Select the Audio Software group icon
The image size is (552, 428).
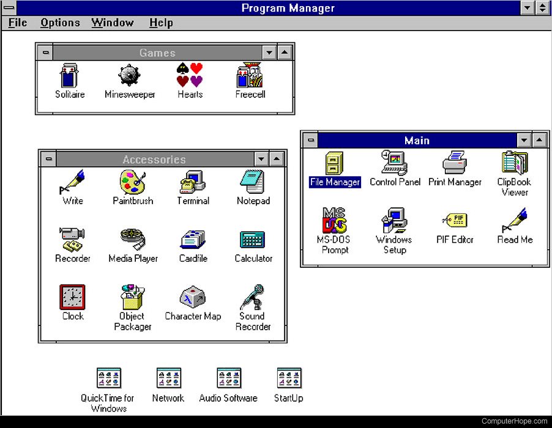(x=229, y=378)
